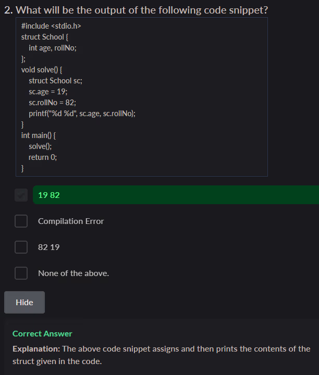Check the box next to 82 19
This screenshot has height=375, width=319.
coord(21,247)
